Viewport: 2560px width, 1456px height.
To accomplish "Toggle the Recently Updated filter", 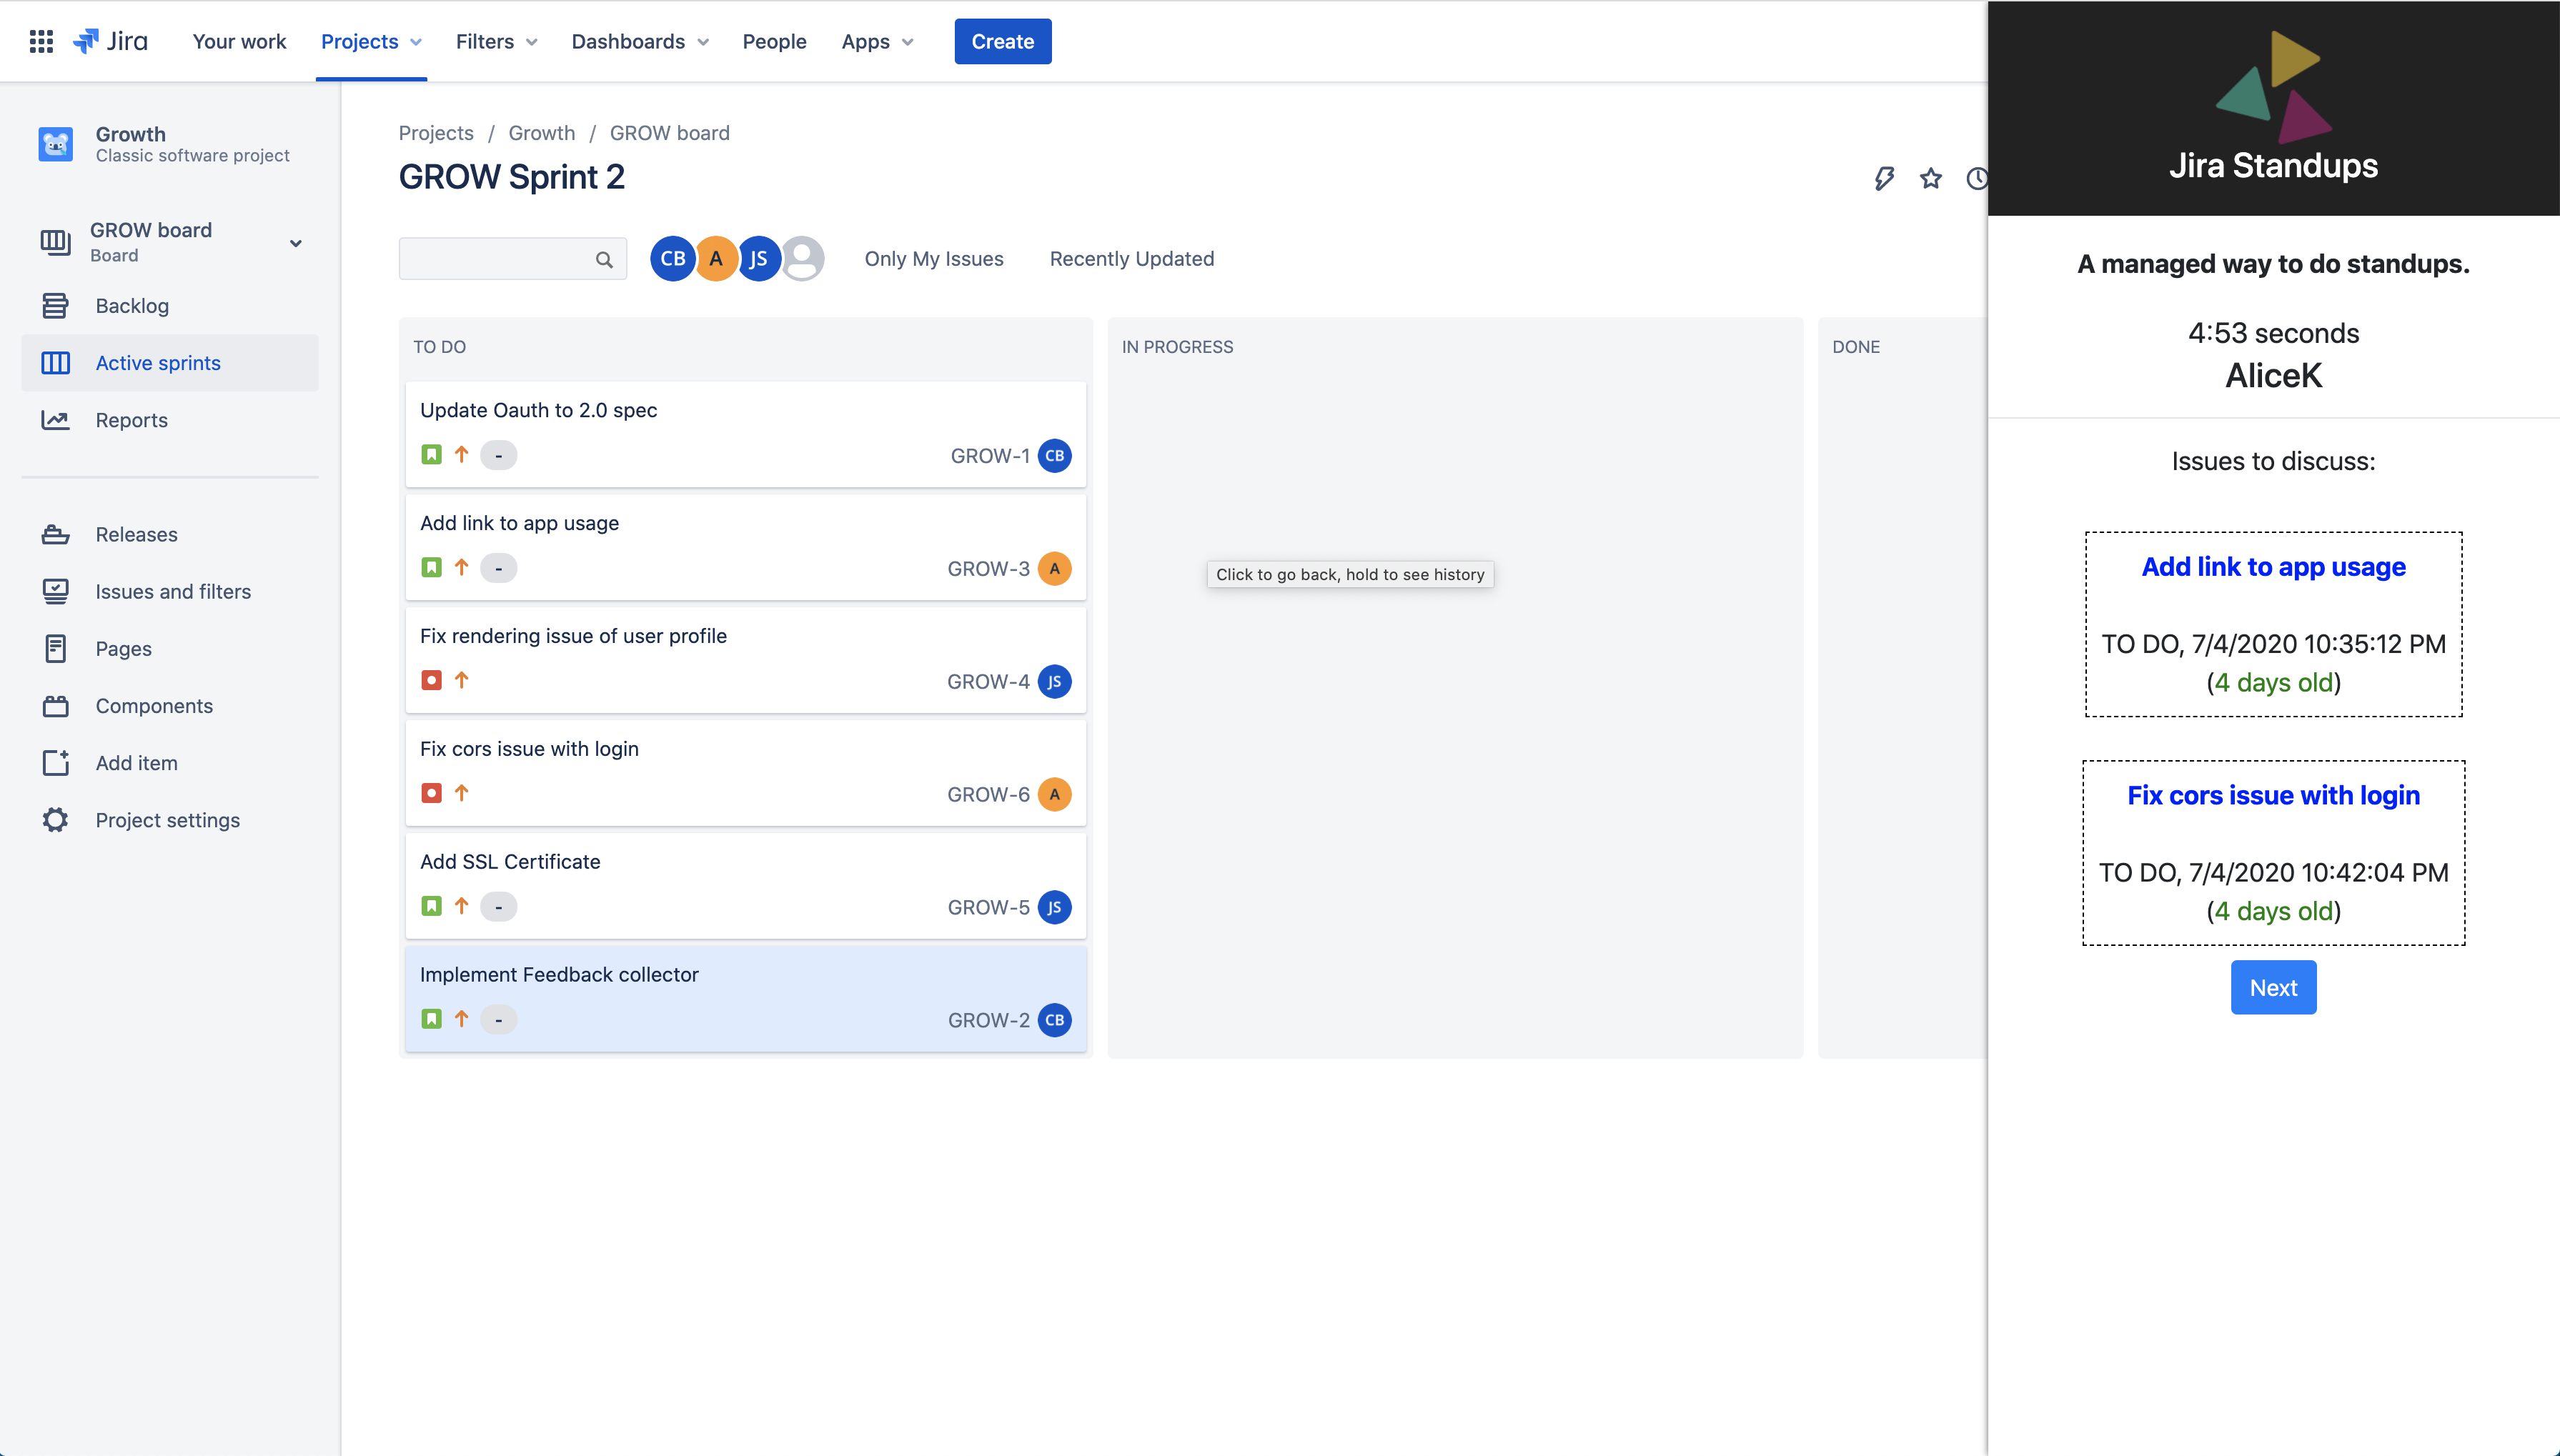I will 1131,258.
